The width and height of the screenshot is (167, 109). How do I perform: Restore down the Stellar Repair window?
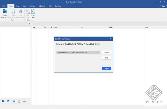160,2
